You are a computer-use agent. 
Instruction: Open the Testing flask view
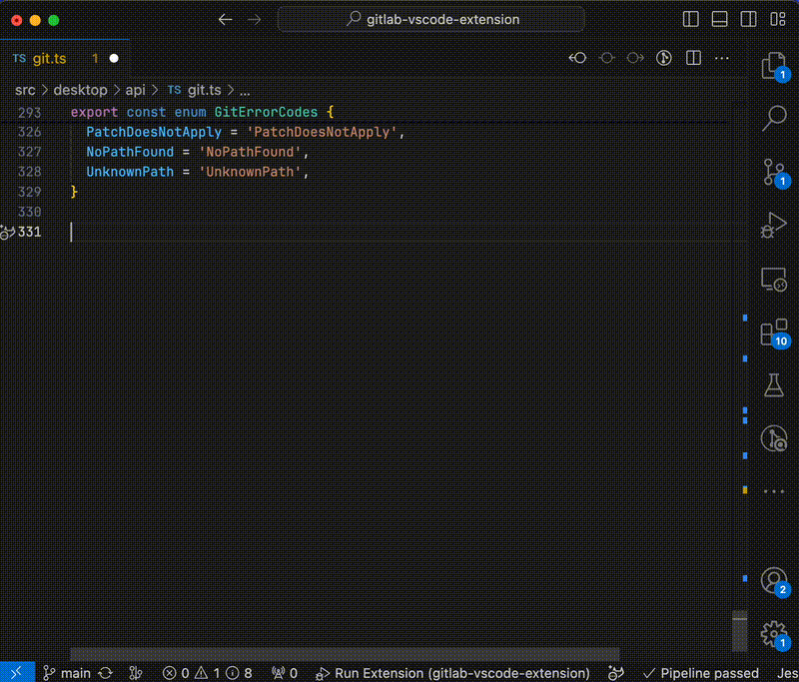[774, 385]
